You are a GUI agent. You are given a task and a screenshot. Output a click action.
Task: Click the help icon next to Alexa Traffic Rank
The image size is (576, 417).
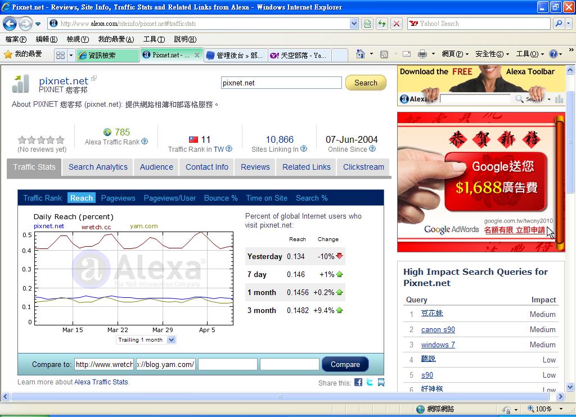click(145, 141)
